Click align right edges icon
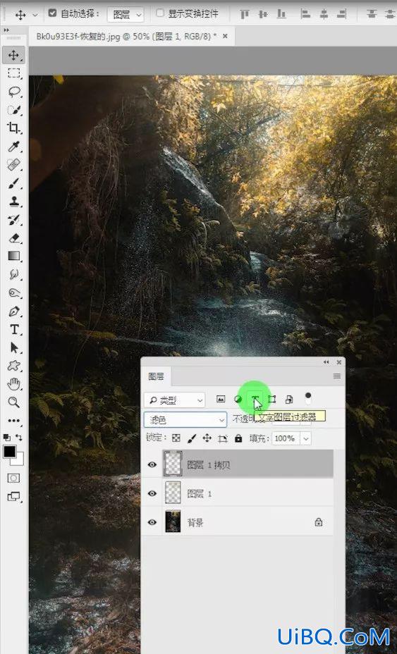This screenshot has height=654, width=397. [341, 14]
